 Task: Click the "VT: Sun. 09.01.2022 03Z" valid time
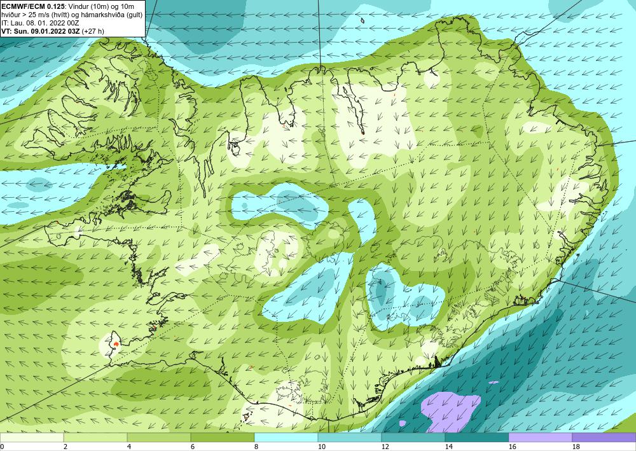point(41,31)
